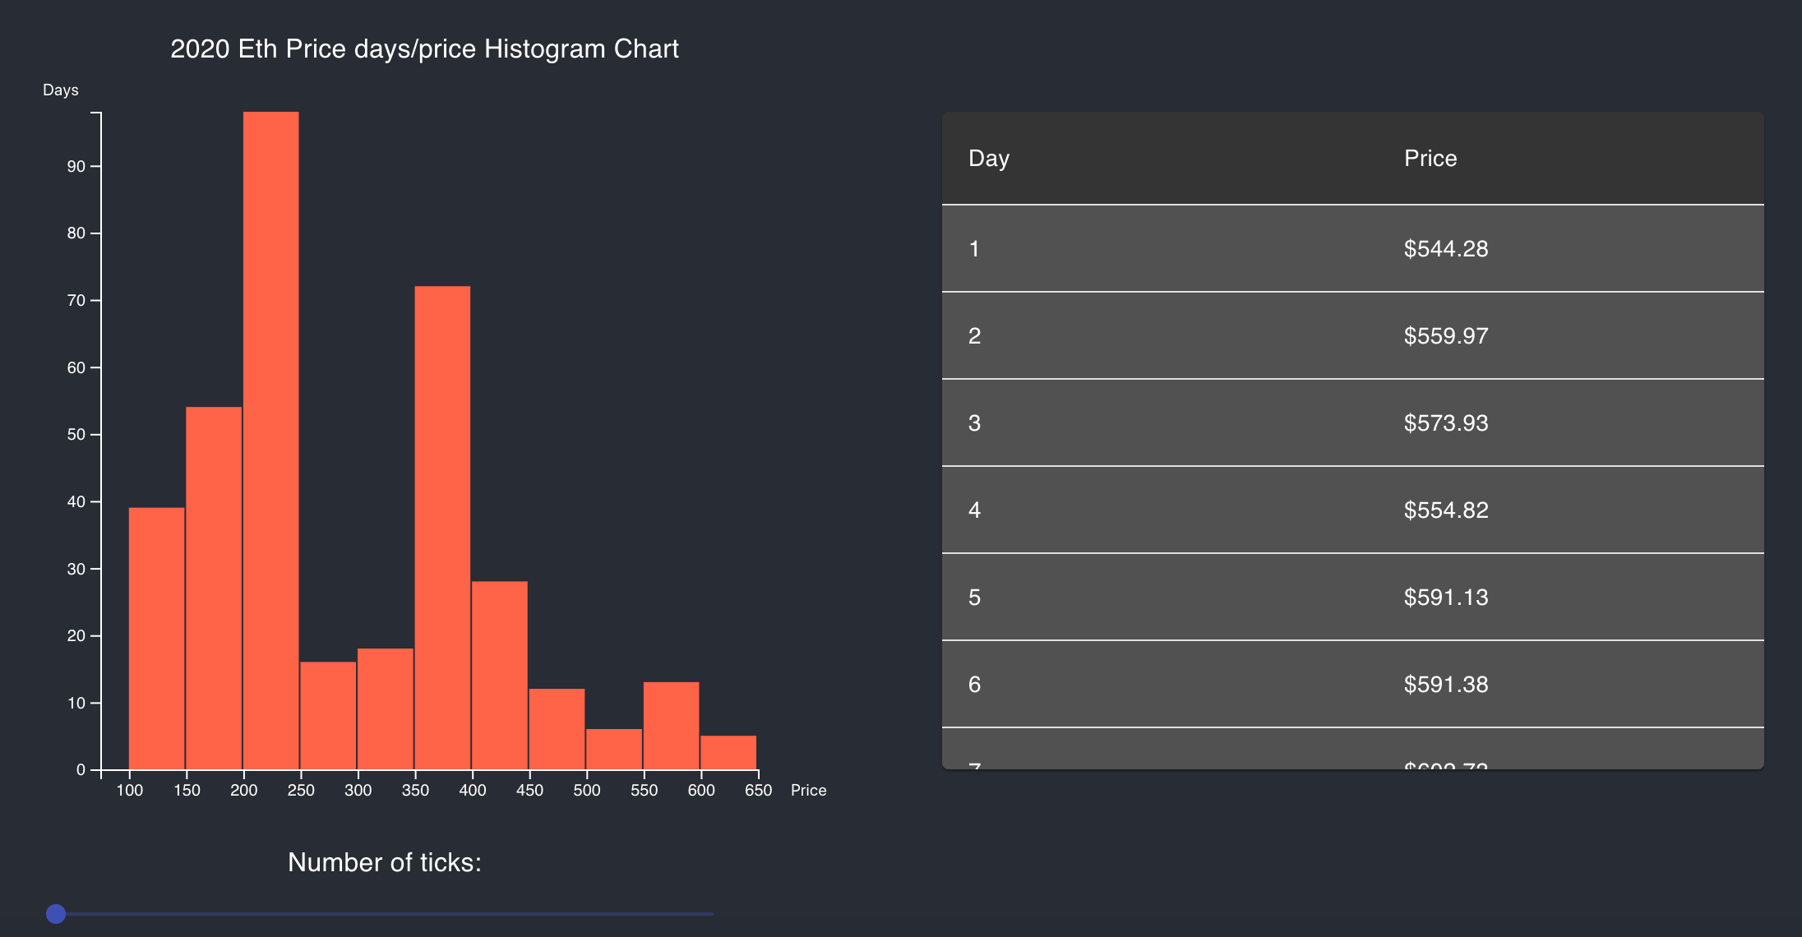Click the 70 y-axis tick label
Viewport: 1802px width, 937px height.
(76, 300)
